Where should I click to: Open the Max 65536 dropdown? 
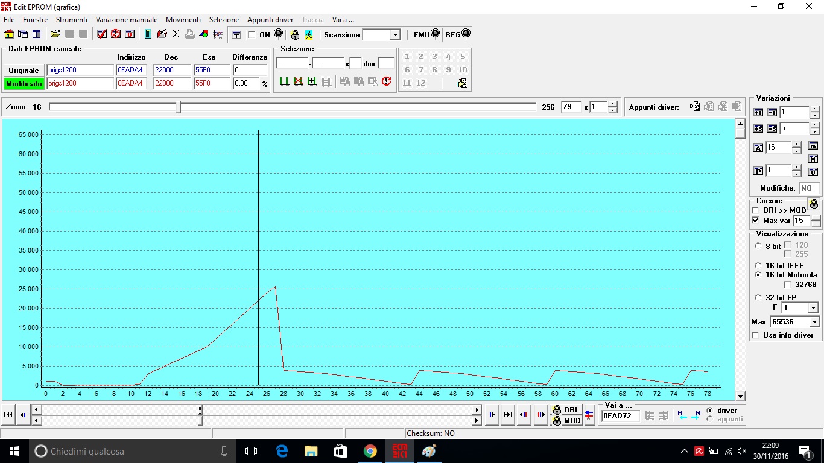click(814, 323)
